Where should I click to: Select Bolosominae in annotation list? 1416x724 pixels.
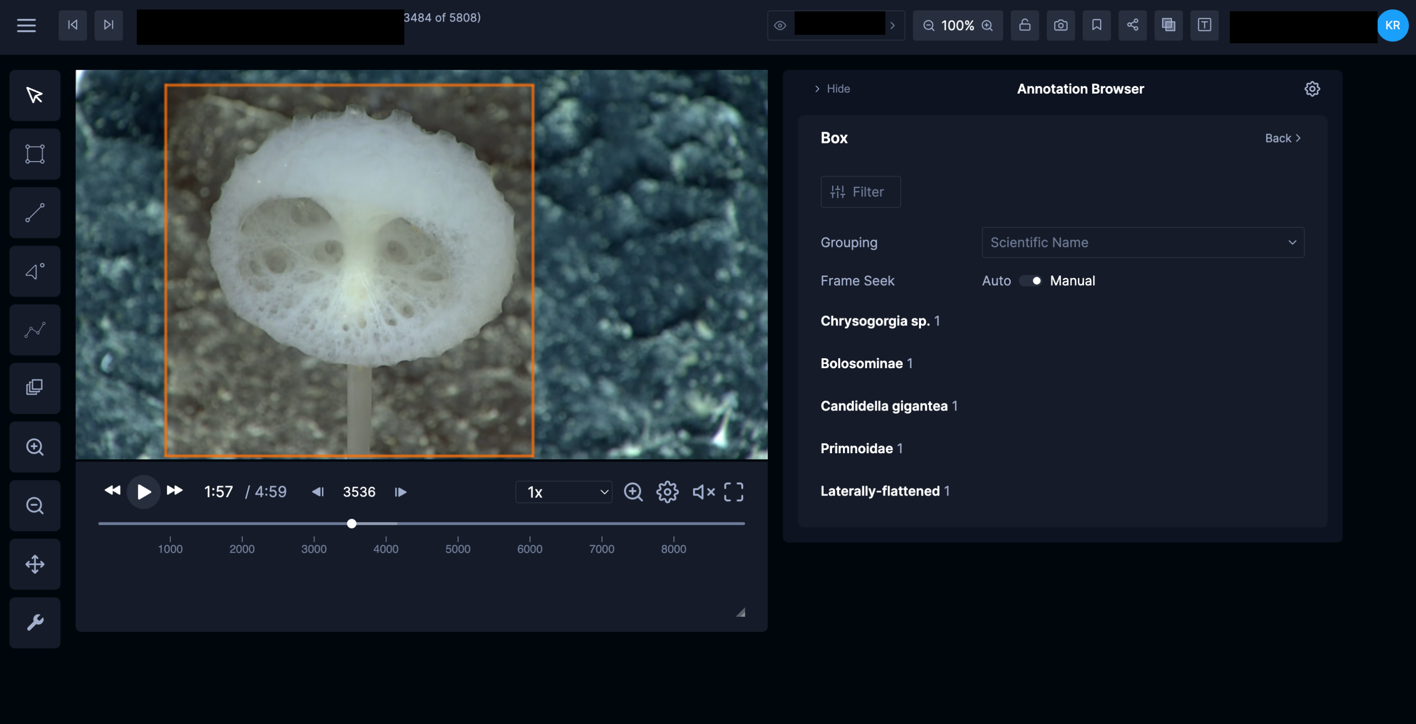(861, 363)
